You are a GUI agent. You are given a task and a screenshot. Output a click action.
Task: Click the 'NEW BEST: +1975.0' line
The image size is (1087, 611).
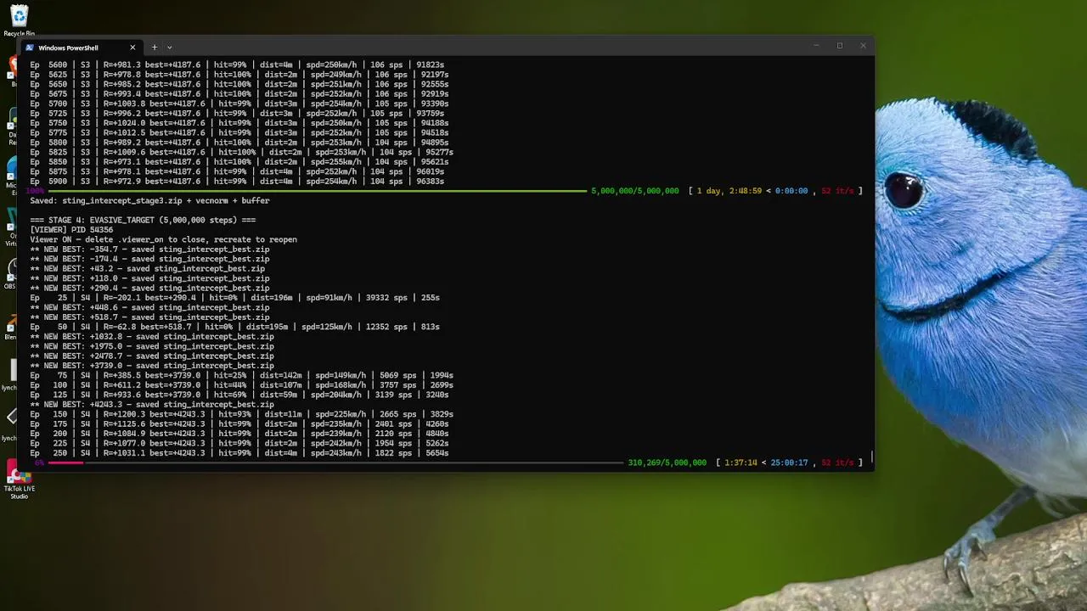point(152,346)
